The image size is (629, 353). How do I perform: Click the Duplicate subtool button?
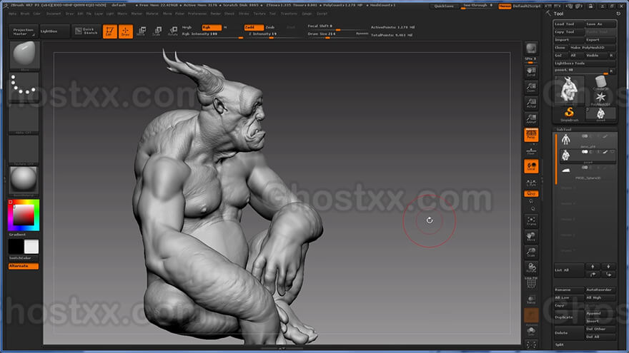[569, 317]
